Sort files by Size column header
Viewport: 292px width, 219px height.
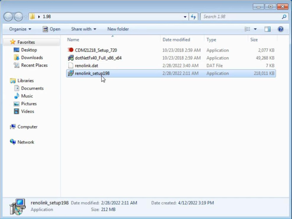pos(254,39)
